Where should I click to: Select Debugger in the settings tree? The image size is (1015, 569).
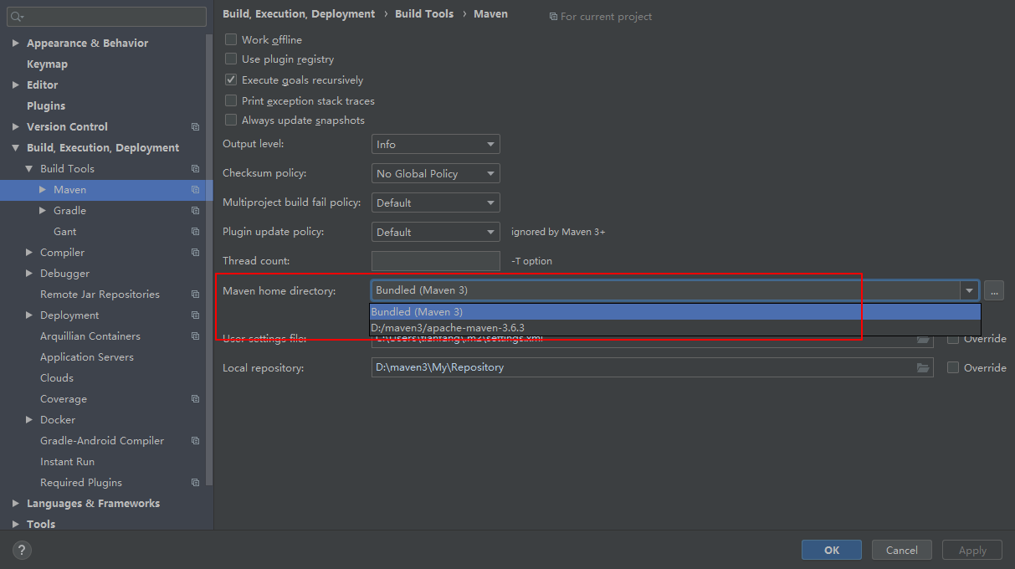click(x=64, y=274)
